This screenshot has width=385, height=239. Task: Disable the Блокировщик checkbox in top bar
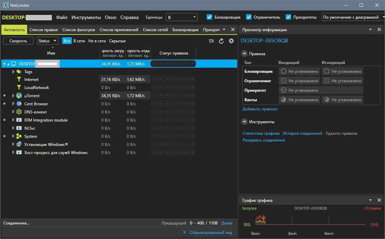point(209,17)
